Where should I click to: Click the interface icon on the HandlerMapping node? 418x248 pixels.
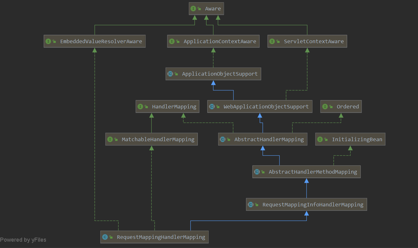(x=140, y=107)
